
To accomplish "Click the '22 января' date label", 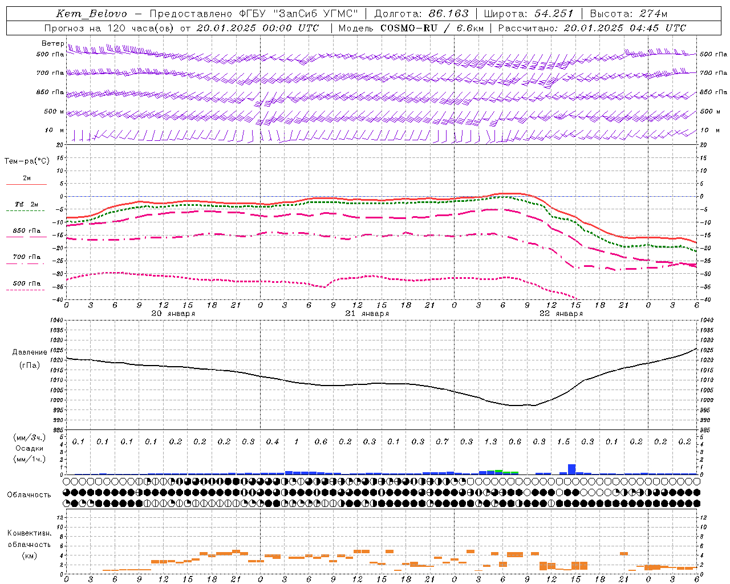I will (x=561, y=314).
